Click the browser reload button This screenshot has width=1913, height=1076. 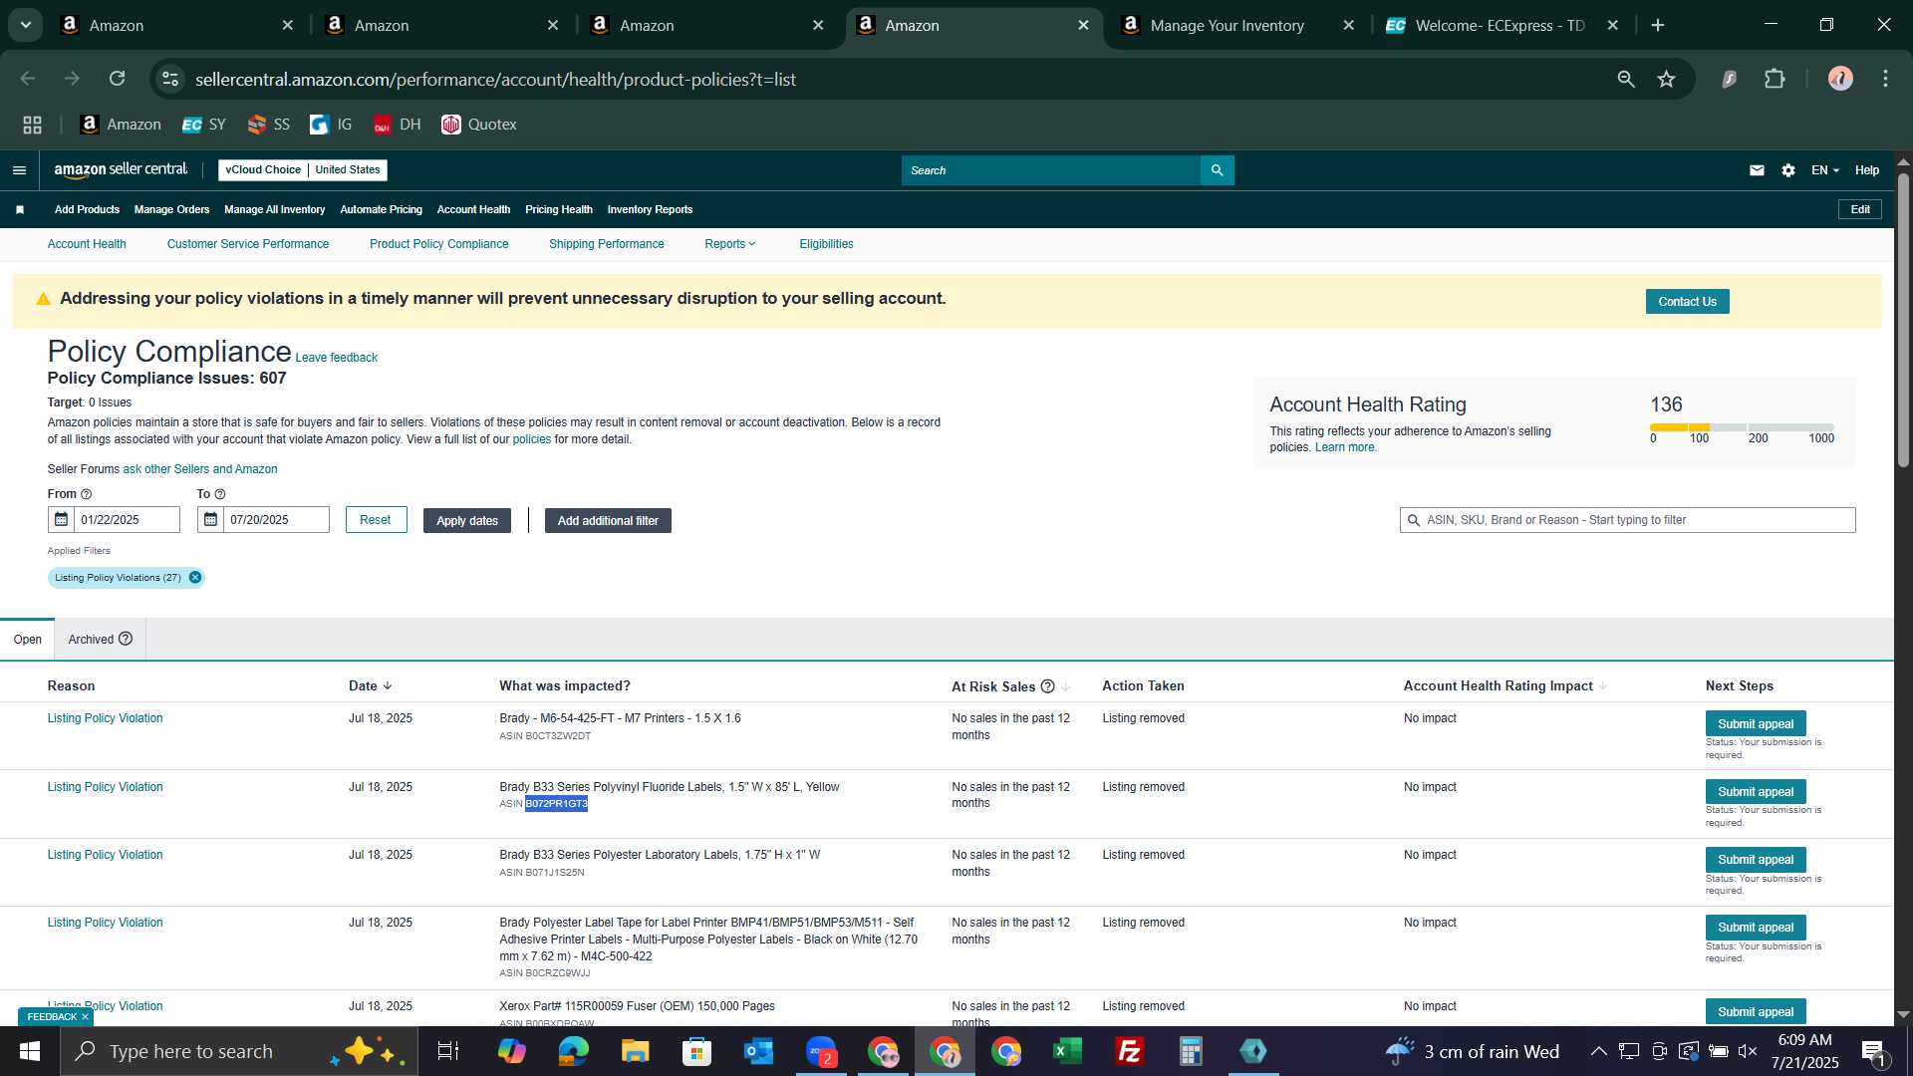pos(118,79)
